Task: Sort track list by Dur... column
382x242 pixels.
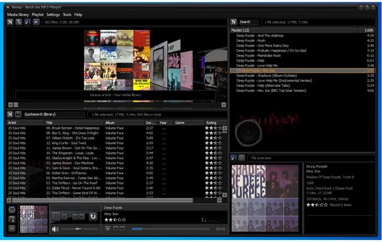Action: (151, 123)
